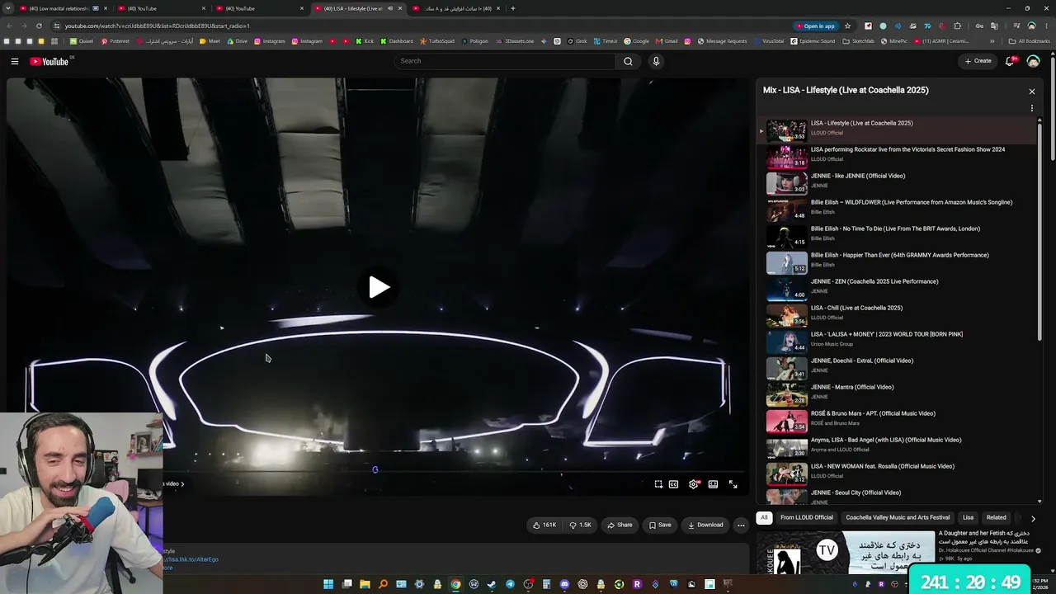
Task: Like the video with 161K likes
Action: click(544, 525)
